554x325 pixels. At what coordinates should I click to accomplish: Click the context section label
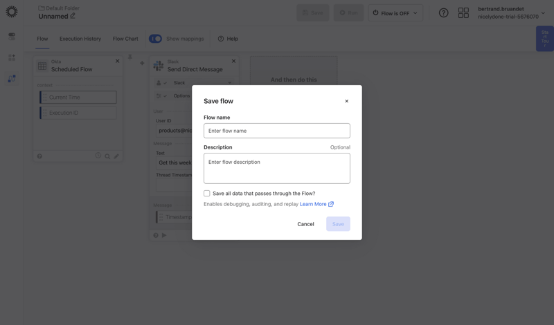pyautogui.click(x=44, y=85)
